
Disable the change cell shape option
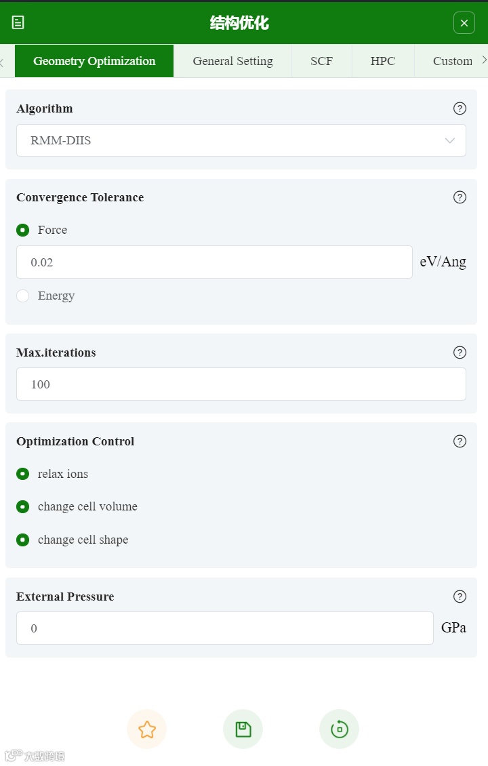23,540
